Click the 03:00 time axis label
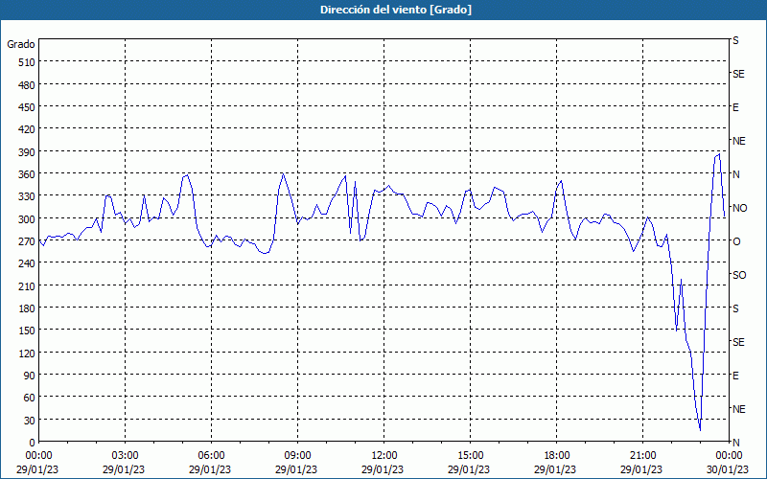 (x=126, y=456)
